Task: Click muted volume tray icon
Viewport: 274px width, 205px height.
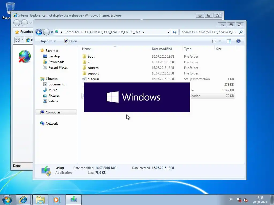Action: [x=246, y=200]
